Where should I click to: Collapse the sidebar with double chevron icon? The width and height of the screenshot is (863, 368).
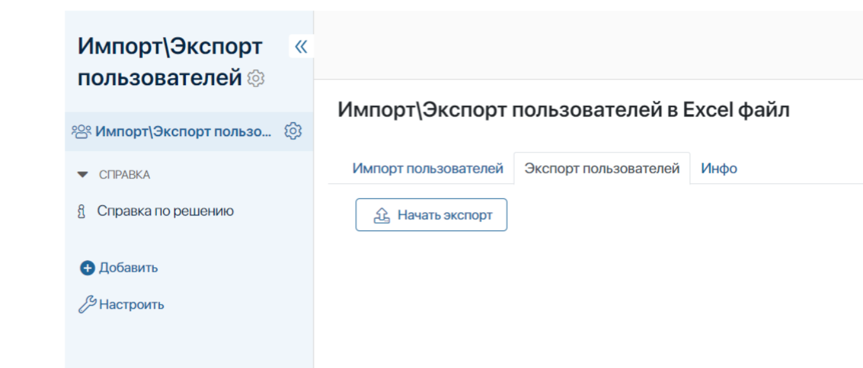tap(301, 47)
